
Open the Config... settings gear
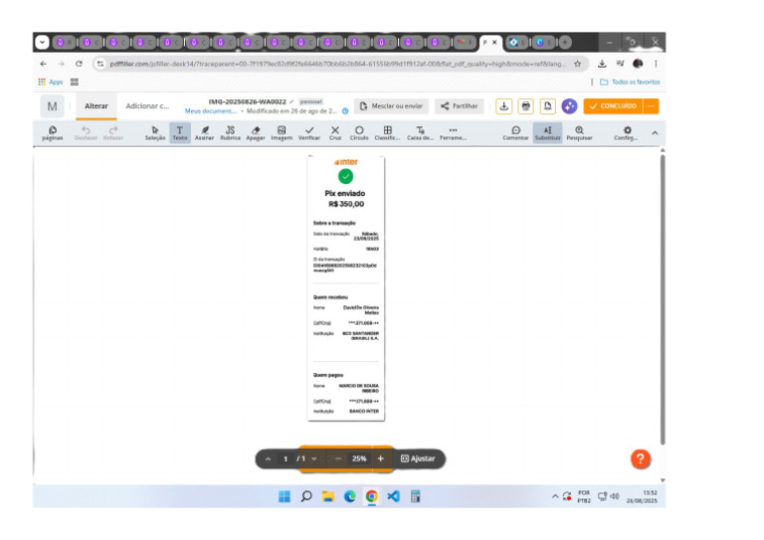pos(627,133)
